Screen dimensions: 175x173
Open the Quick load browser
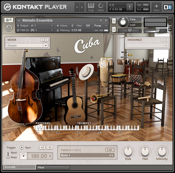[101, 7]
